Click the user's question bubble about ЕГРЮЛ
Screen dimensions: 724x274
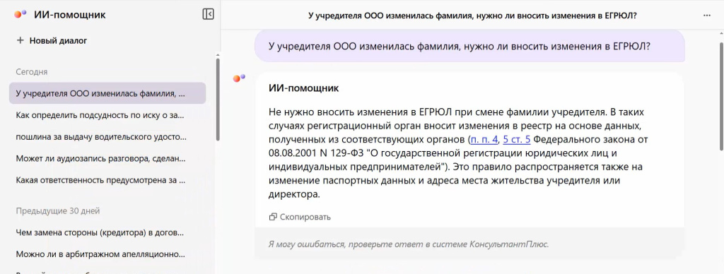click(x=469, y=46)
